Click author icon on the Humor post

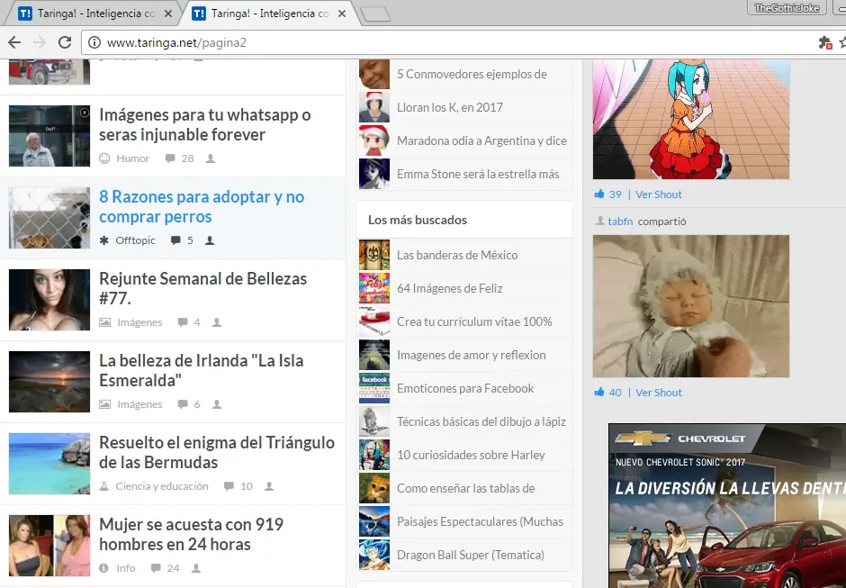point(211,158)
